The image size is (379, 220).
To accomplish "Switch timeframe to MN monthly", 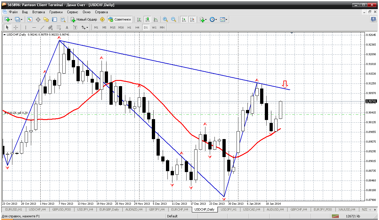I will pos(162,27).
